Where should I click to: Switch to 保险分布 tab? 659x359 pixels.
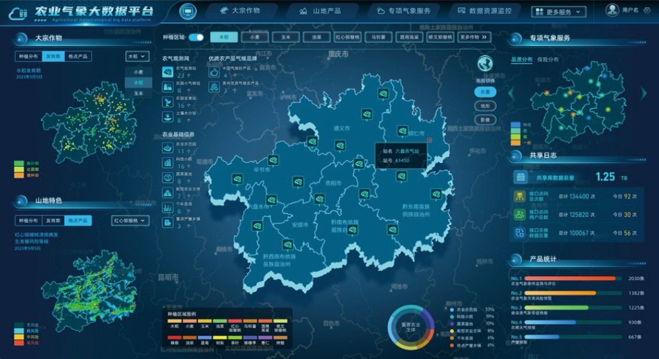tap(548, 60)
